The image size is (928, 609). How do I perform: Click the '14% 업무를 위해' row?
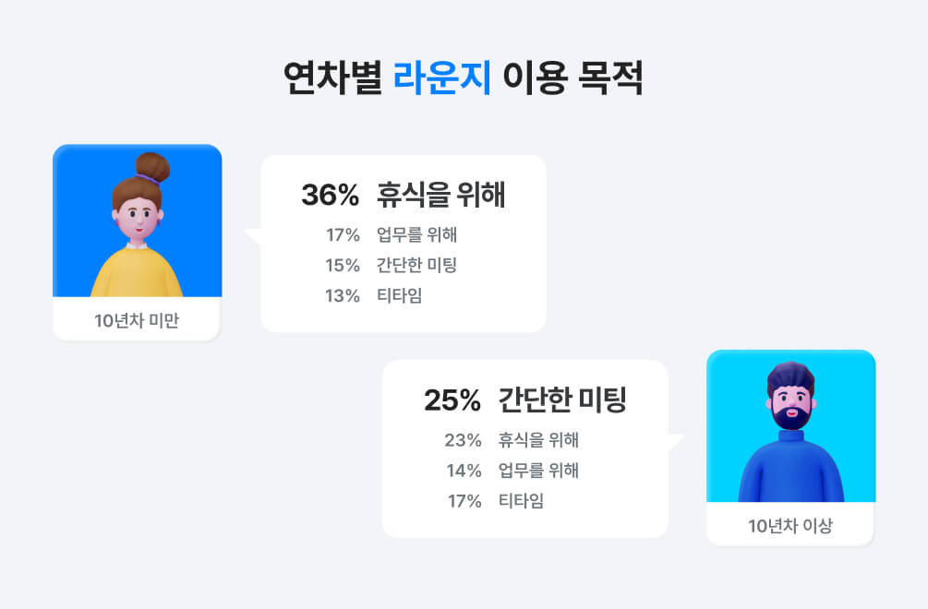(x=512, y=471)
